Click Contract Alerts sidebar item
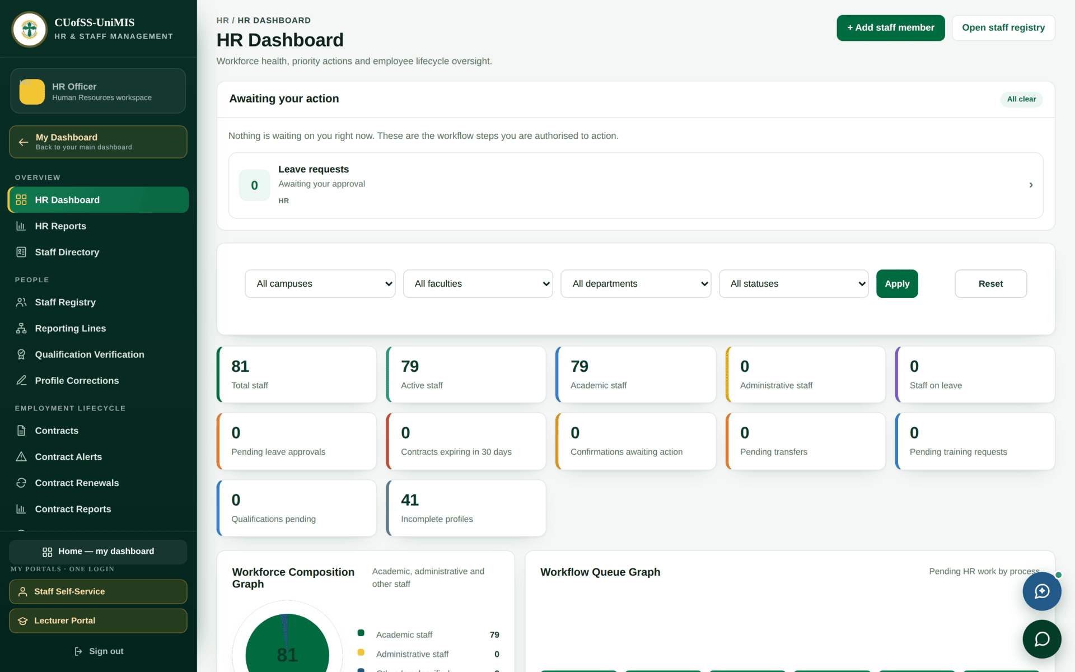 point(98,457)
